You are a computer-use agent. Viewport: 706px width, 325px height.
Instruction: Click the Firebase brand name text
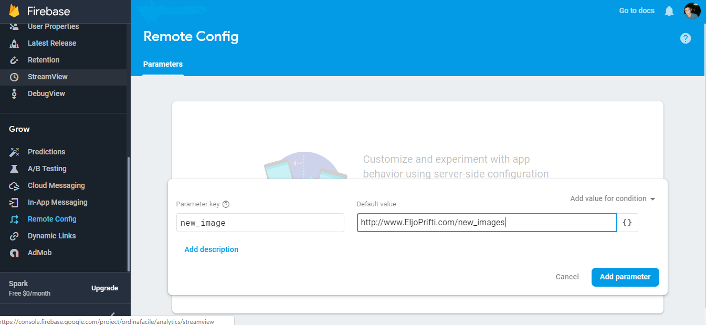coord(49,11)
